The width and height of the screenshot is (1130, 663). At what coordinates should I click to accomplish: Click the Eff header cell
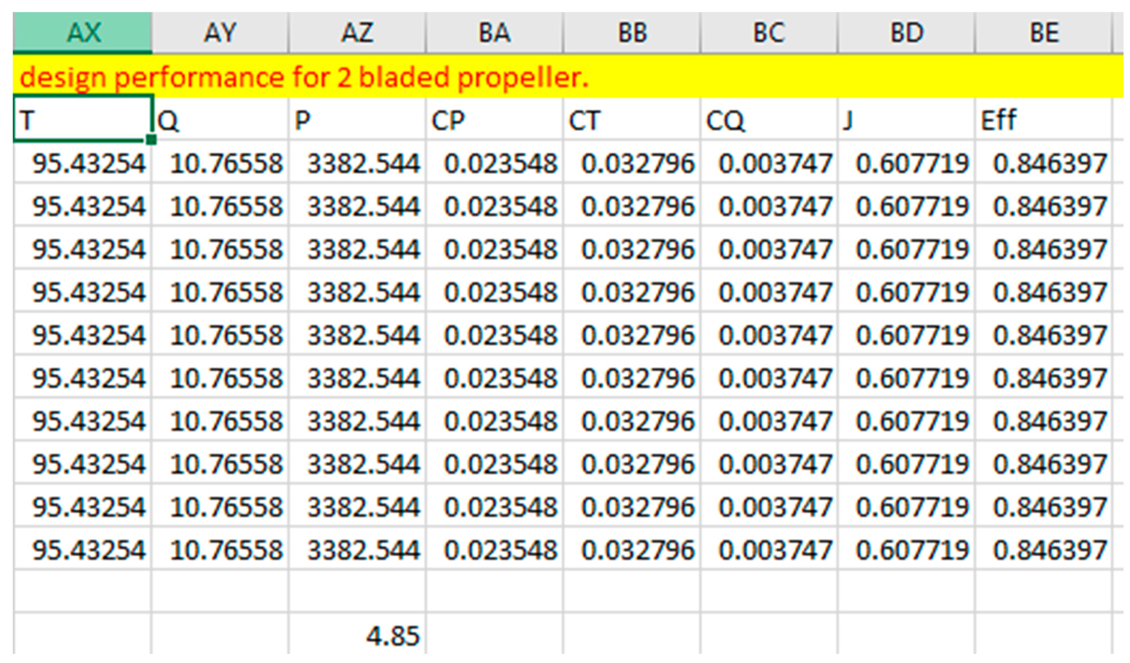coord(1044,120)
